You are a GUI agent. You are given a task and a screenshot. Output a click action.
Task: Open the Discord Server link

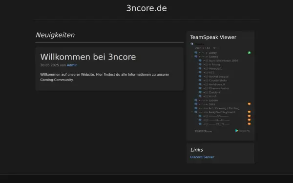coord(202,157)
